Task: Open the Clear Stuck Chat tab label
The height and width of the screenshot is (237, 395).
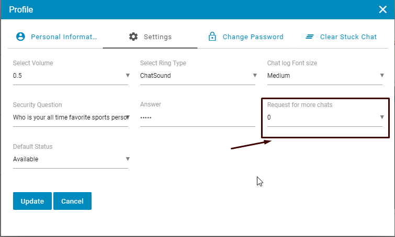Action: 348,37
